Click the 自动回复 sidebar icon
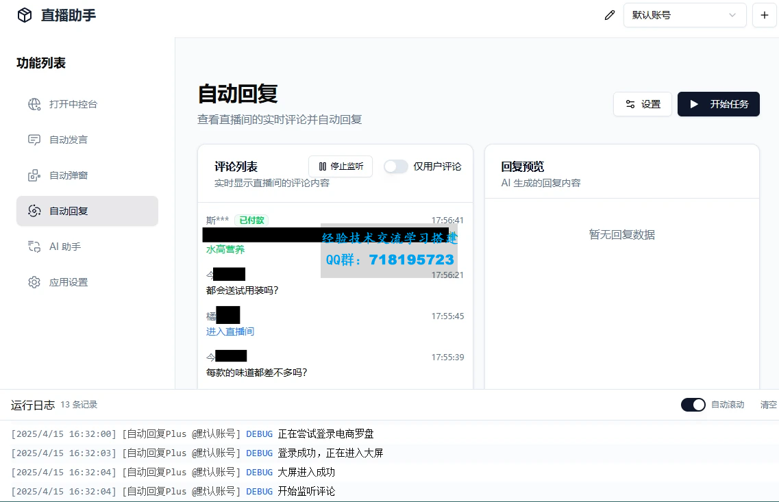The image size is (779, 502). coord(34,211)
